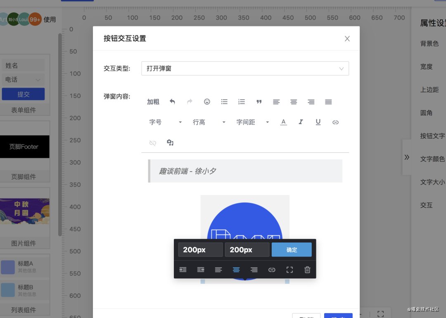Close the 按钮交互设置 dialog
The width and height of the screenshot is (446, 318).
347,39
